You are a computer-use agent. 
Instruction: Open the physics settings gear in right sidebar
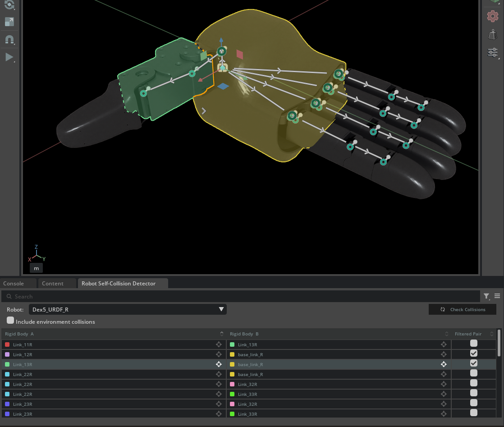click(492, 16)
